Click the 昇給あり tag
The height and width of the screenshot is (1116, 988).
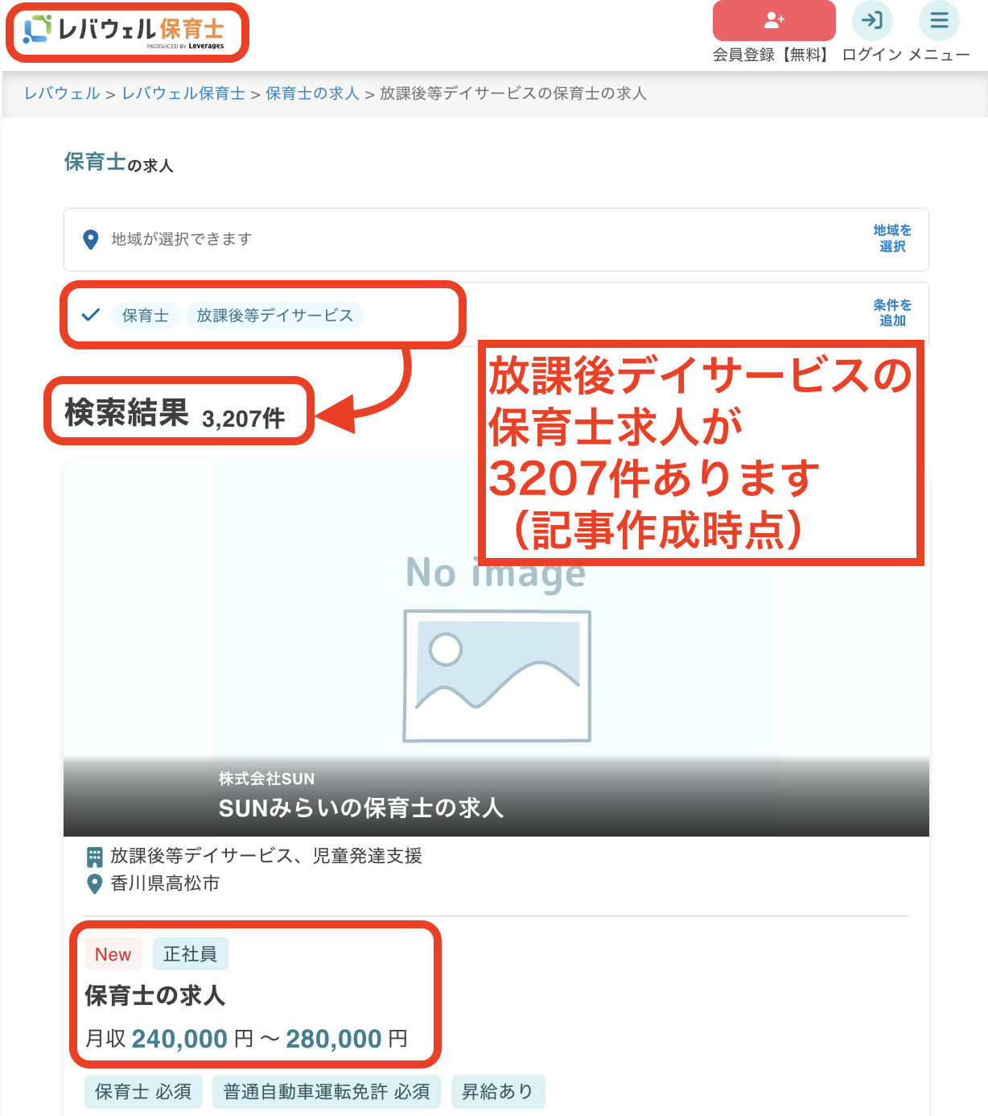498,1092
